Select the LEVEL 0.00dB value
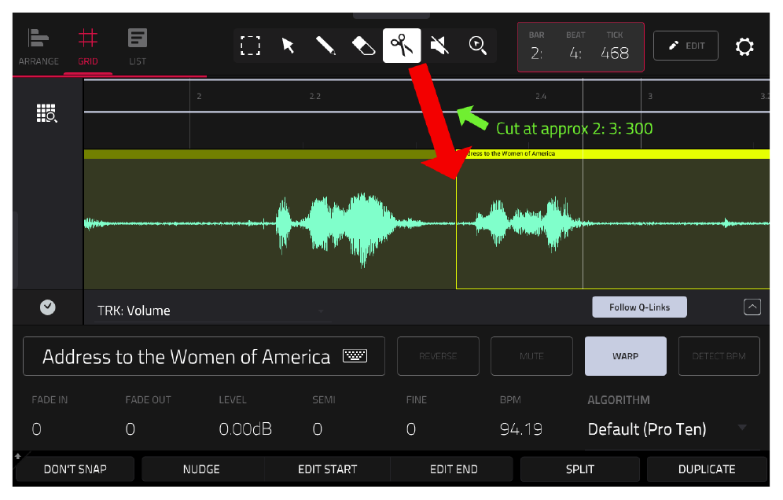This screenshot has height=500, width=783. tap(245, 429)
